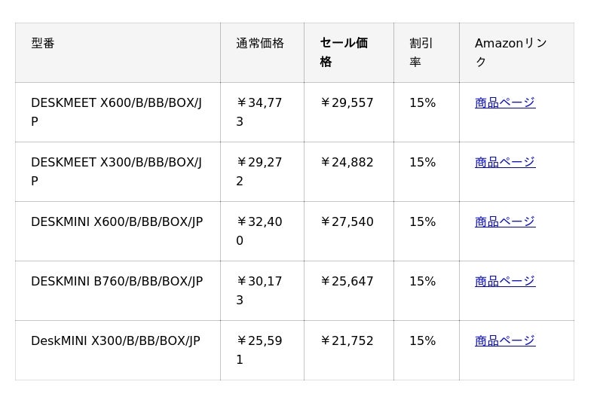Click the 型番 column header

pos(43,44)
